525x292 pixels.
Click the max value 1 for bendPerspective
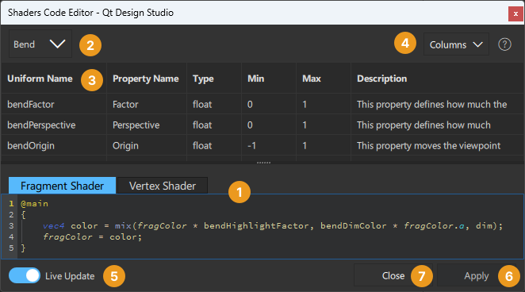[324, 125]
